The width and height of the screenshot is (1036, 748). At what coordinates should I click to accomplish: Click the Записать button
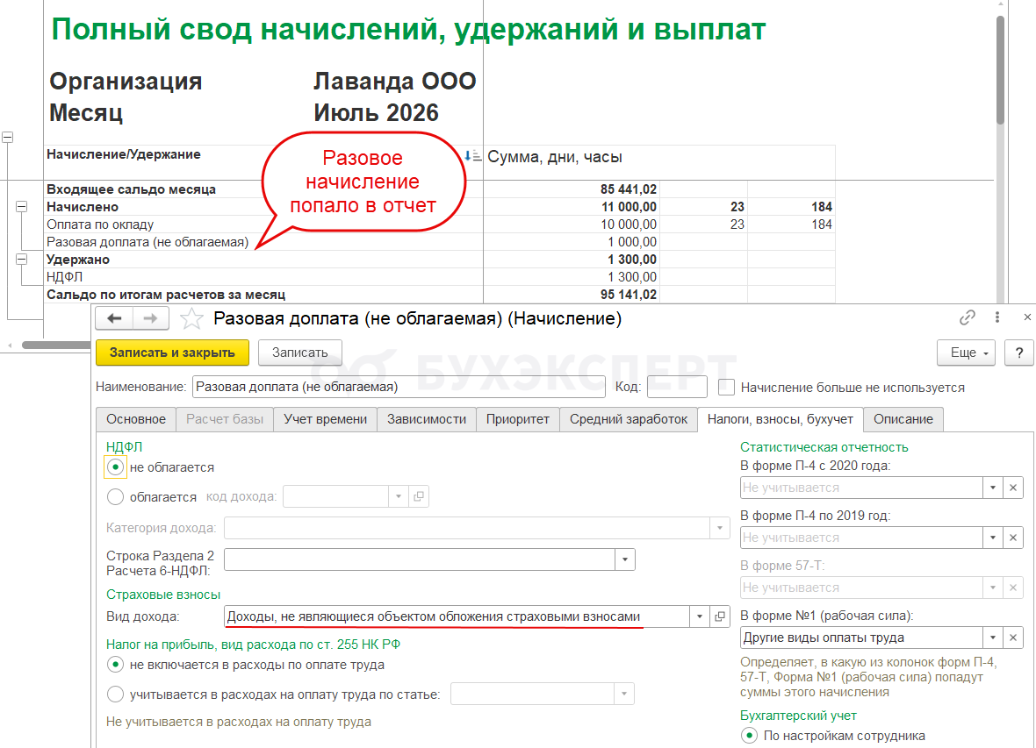300,353
